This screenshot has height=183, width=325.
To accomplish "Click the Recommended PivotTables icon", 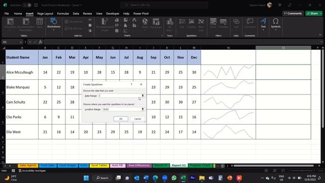I will tap(26, 24).
